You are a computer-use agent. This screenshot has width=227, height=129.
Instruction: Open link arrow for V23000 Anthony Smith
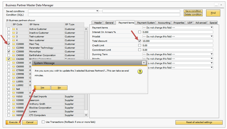(14, 104)
